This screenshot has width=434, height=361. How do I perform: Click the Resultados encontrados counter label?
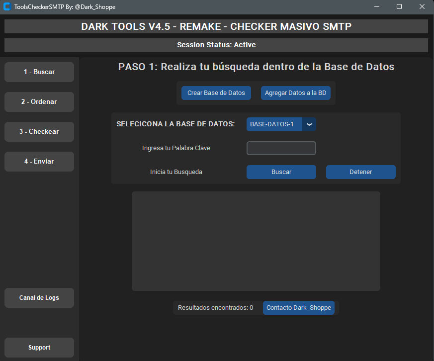tap(216, 307)
